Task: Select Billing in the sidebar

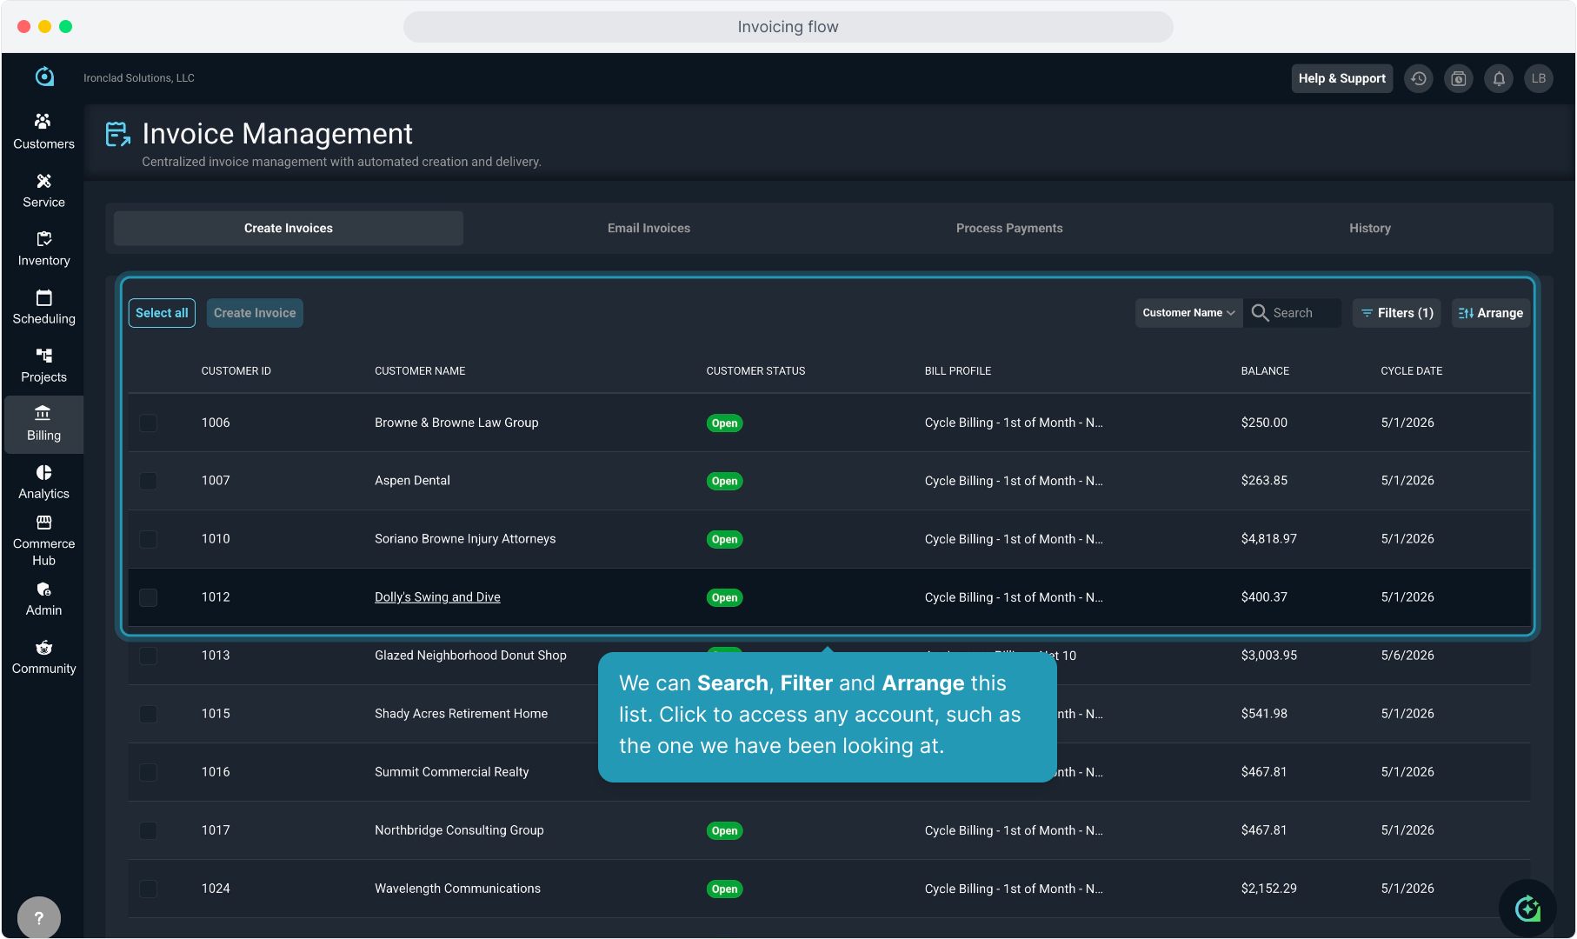Action: pyautogui.click(x=43, y=424)
